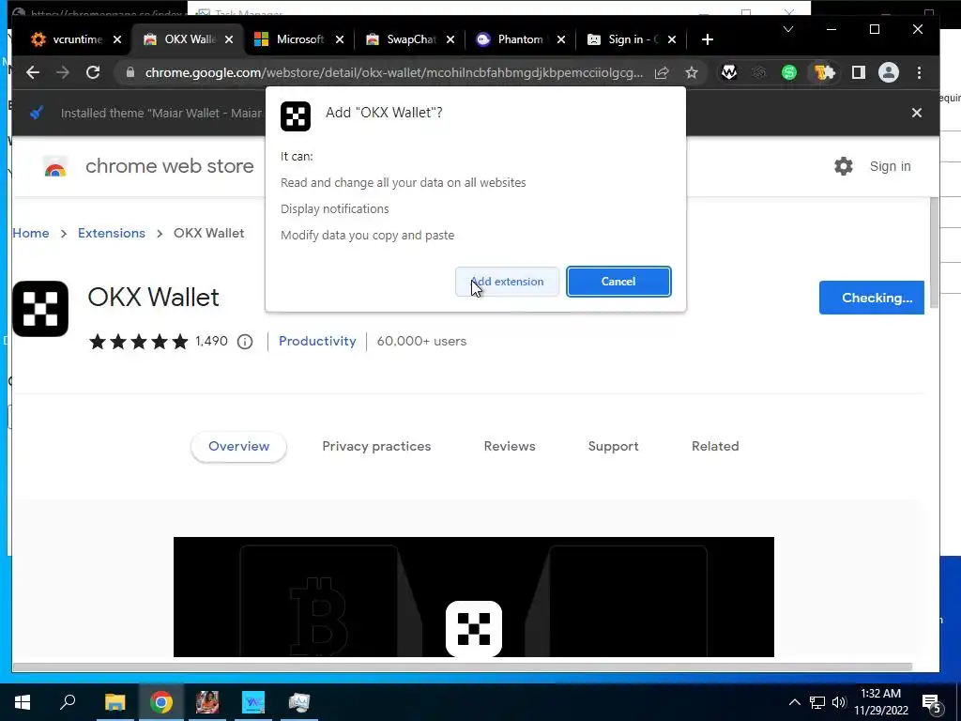The height and width of the screenshot is (721, 961).
Task: Open web store settings gear
Action: pyautogui.click(x=844, y=166)
